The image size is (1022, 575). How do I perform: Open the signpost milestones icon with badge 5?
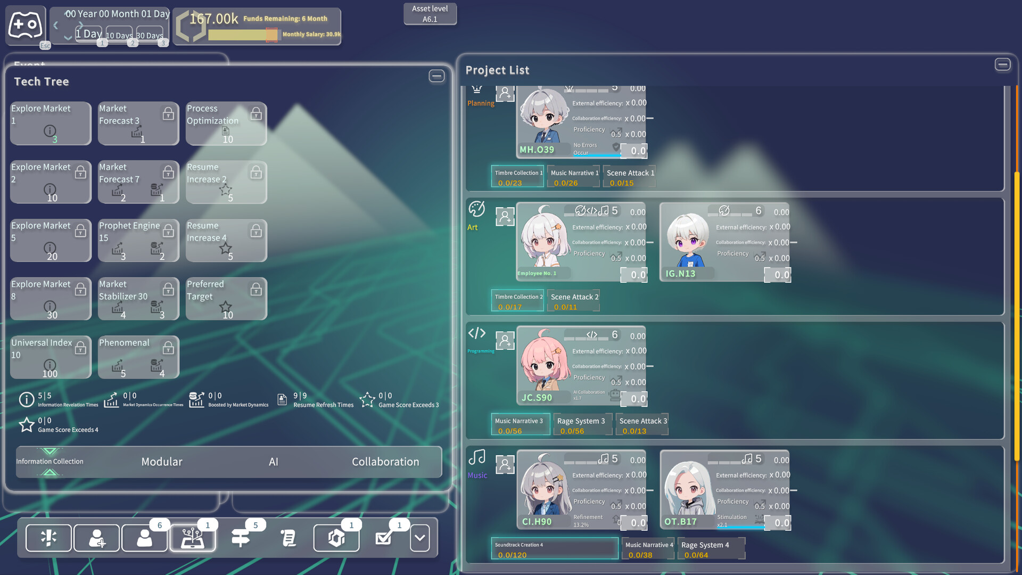point(241,538)
